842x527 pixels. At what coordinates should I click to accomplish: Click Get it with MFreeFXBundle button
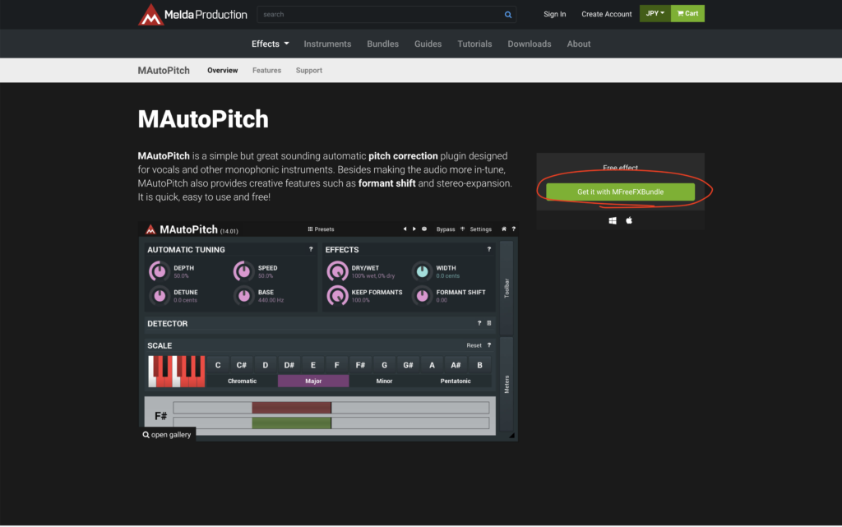(620, 192)
